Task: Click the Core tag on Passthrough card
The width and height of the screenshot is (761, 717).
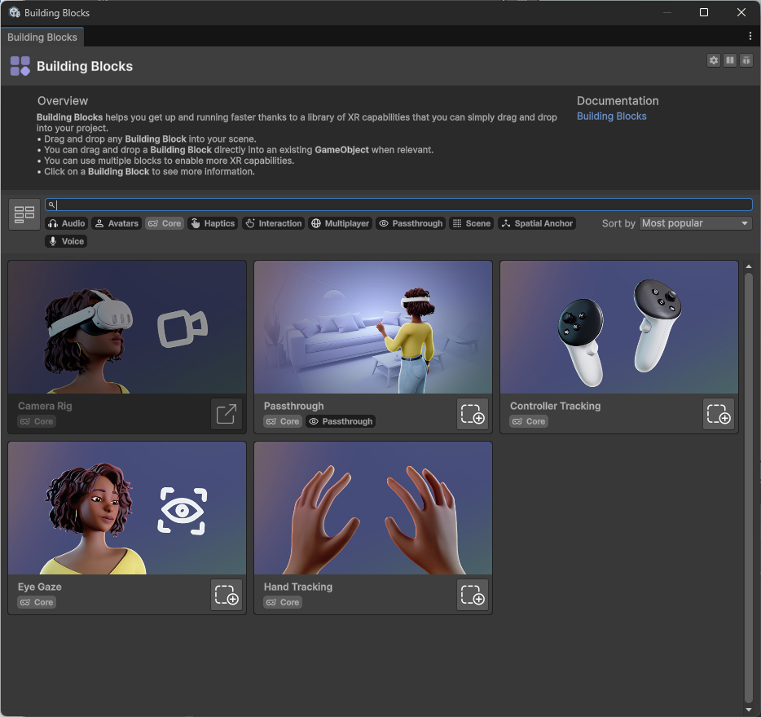Action: point(283,421)
